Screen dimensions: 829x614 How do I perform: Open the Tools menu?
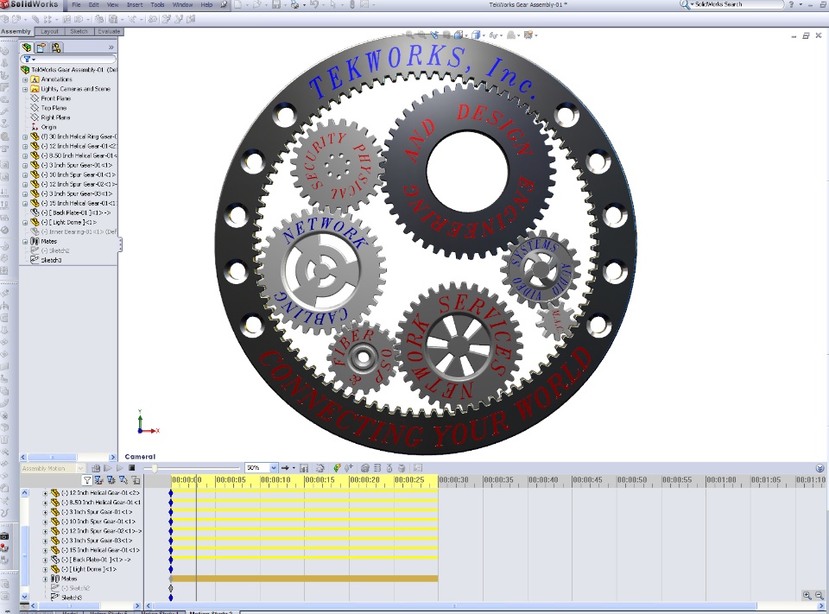tap(157, 5)
